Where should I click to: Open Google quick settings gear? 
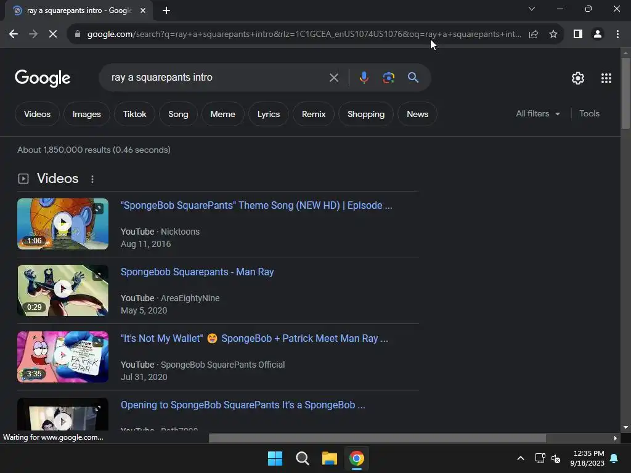pos(578,78)
